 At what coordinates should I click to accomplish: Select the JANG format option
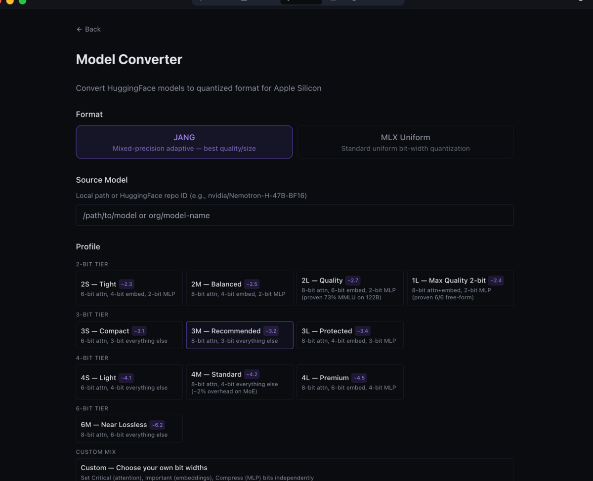(x=184, y=142)
